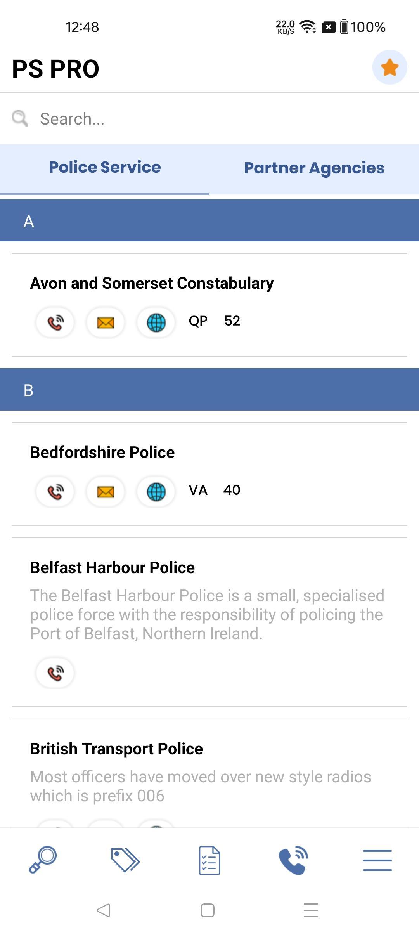Open Belfast Harbour Police entry

coord(113,568)
